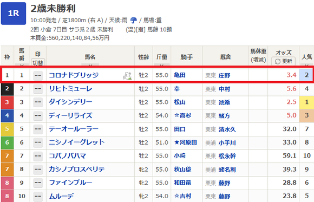
Task: Click the horse icon beside コロナドブリッジ
Action: coord(127,76)
